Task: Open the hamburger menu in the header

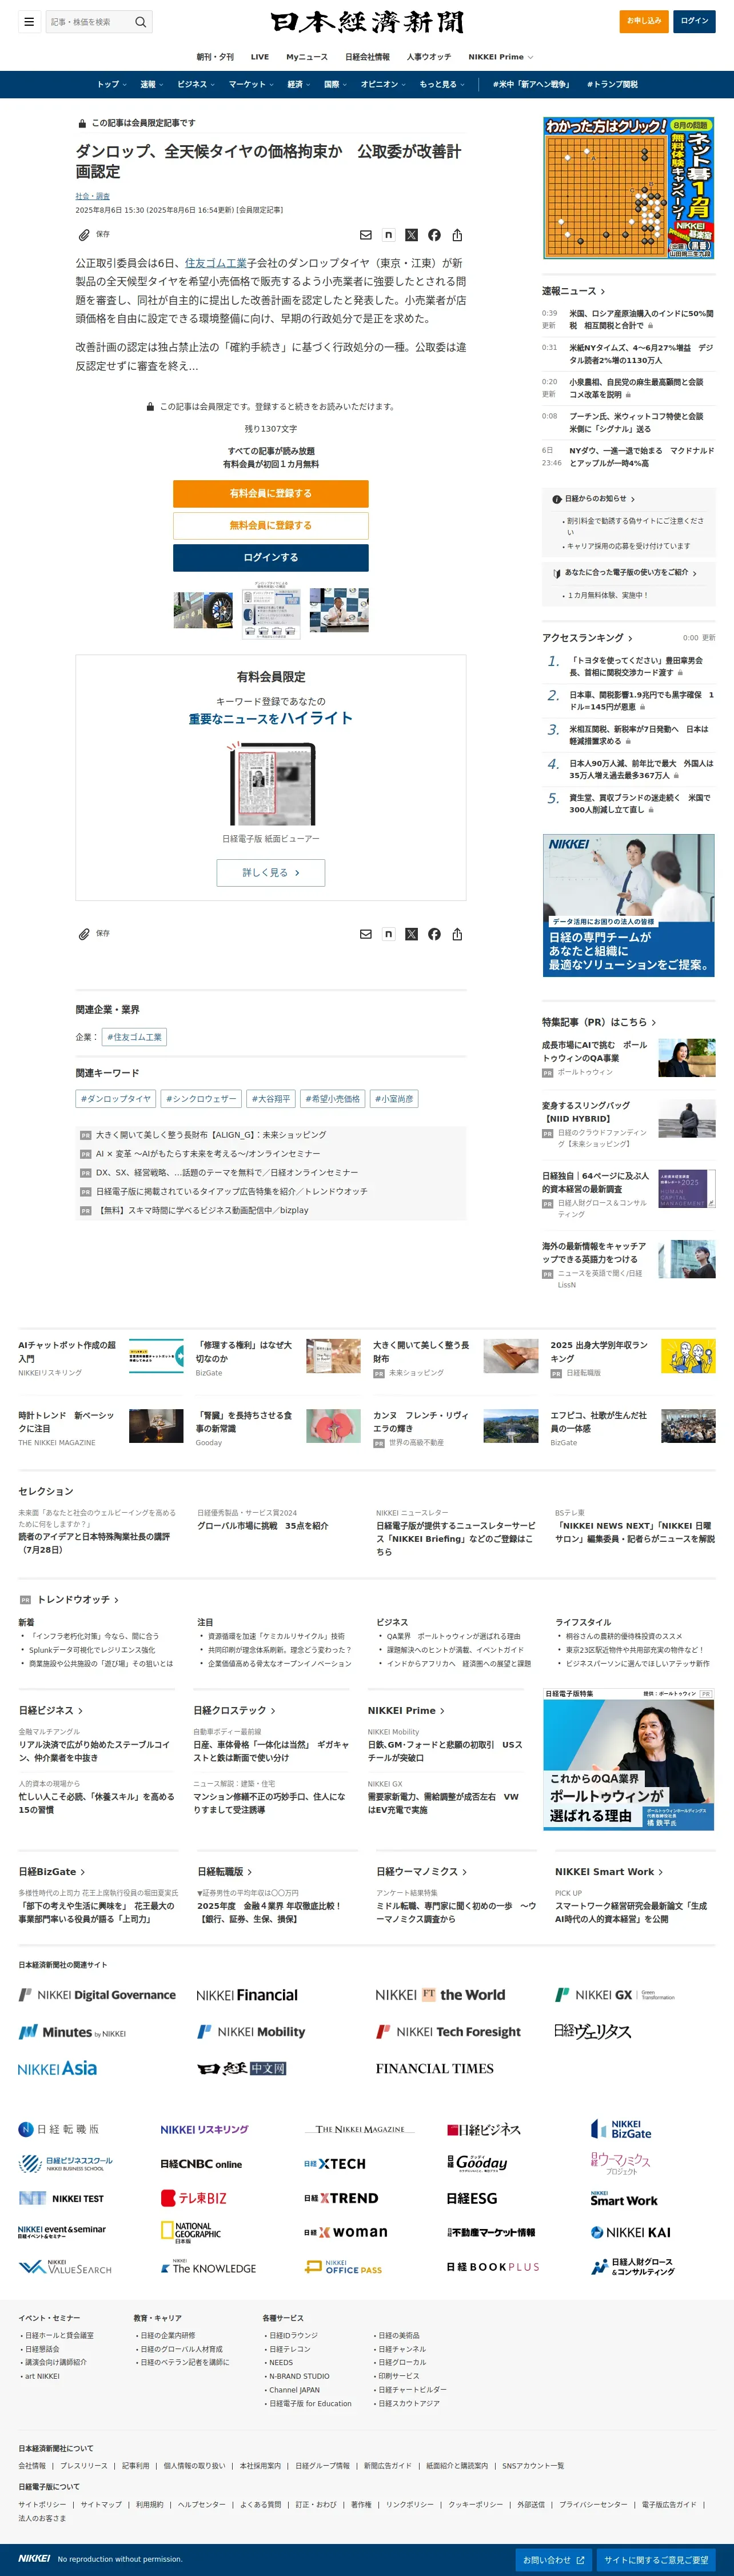Action: click(29, 21)
